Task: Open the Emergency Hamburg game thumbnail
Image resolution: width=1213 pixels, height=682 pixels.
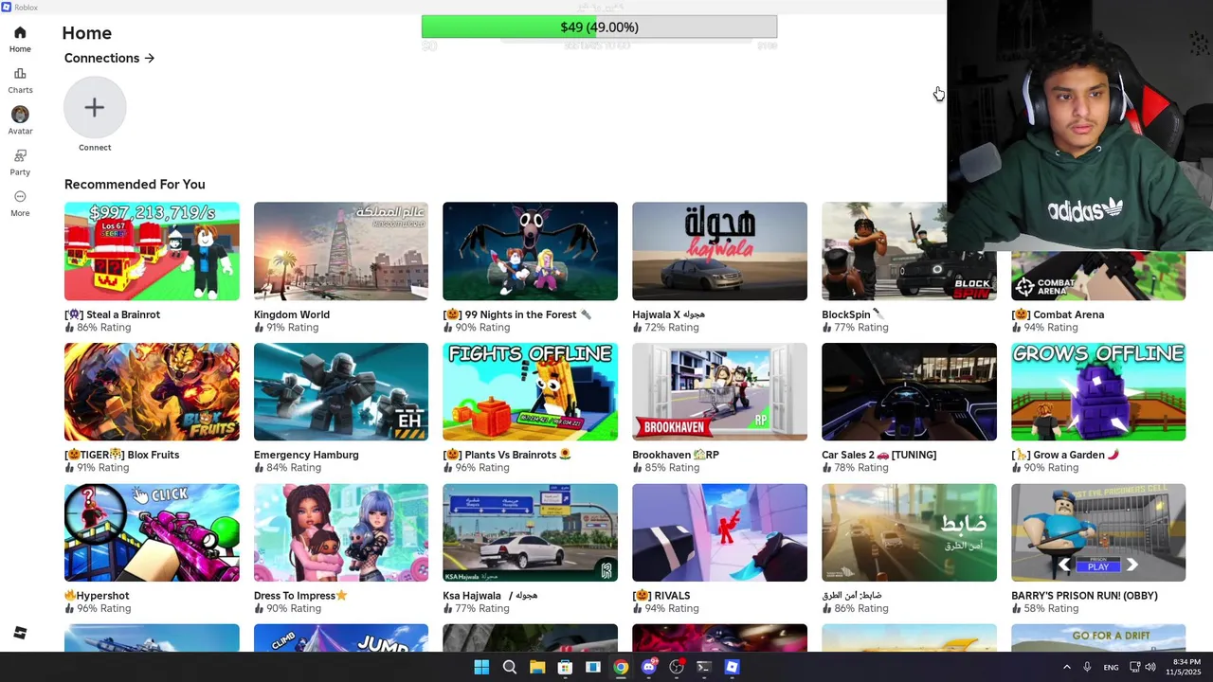Action: [x=341, y=392]
